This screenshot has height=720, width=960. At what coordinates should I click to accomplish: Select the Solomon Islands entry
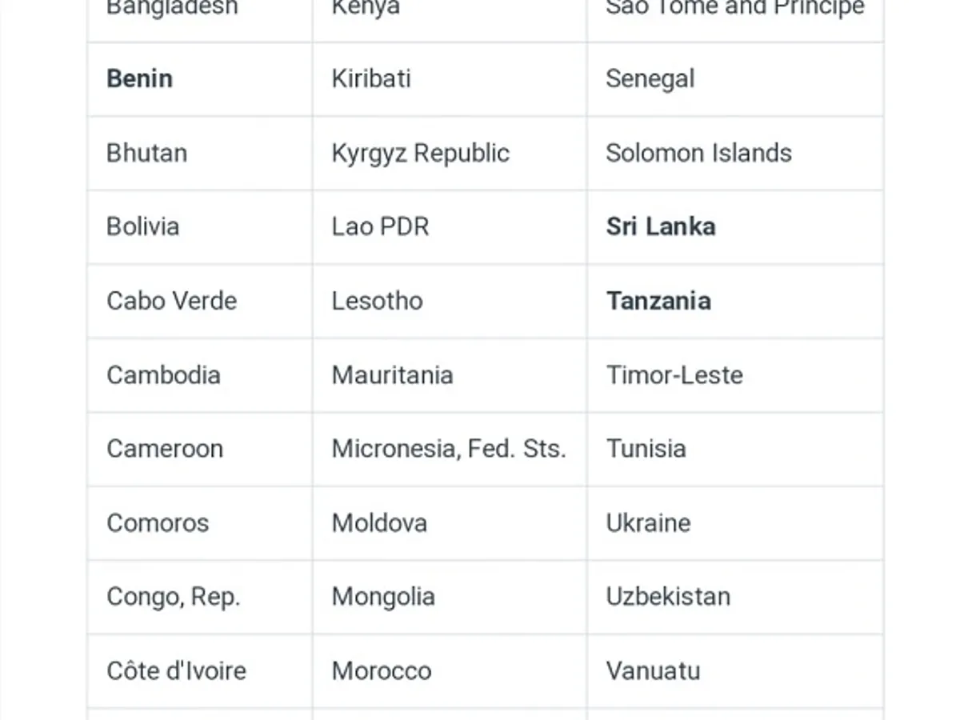coord(698,153)
